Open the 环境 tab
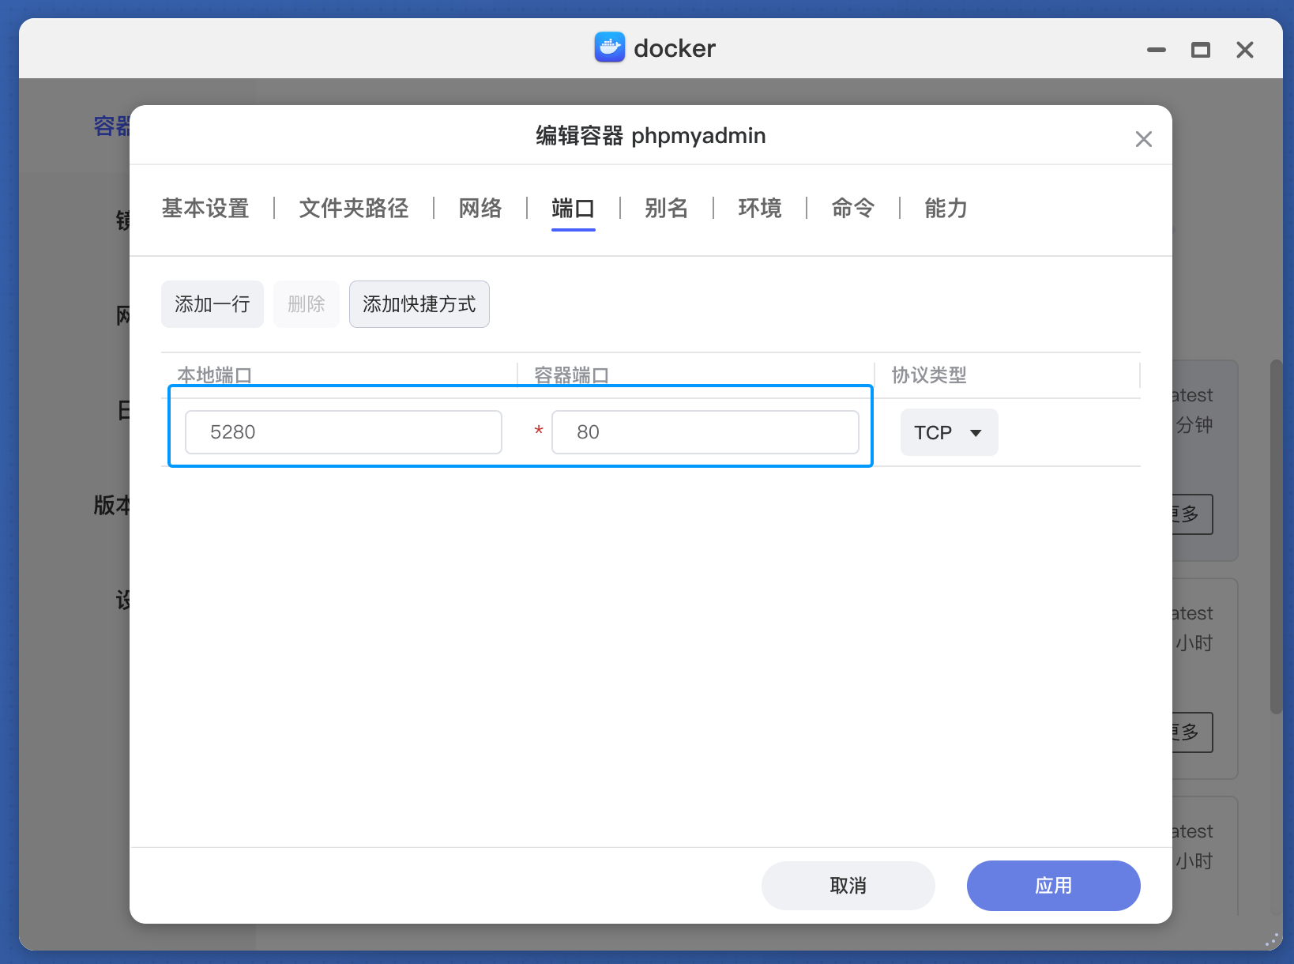Image resolution: width=1294 pixels, height=964 pixels. tap(760, 209)
